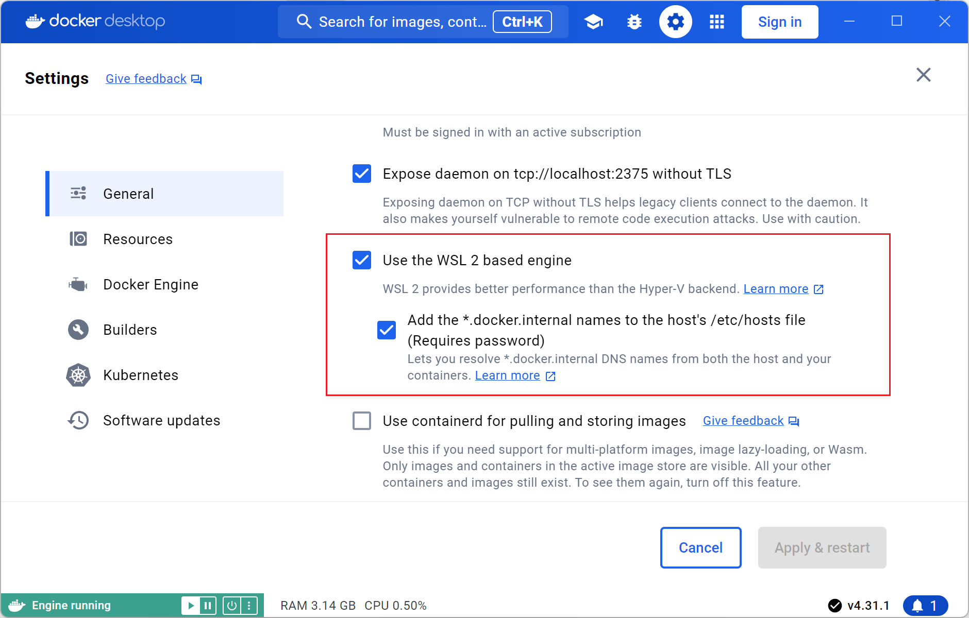
Task: Click the version checkmark icon
Action: (834, 606)
